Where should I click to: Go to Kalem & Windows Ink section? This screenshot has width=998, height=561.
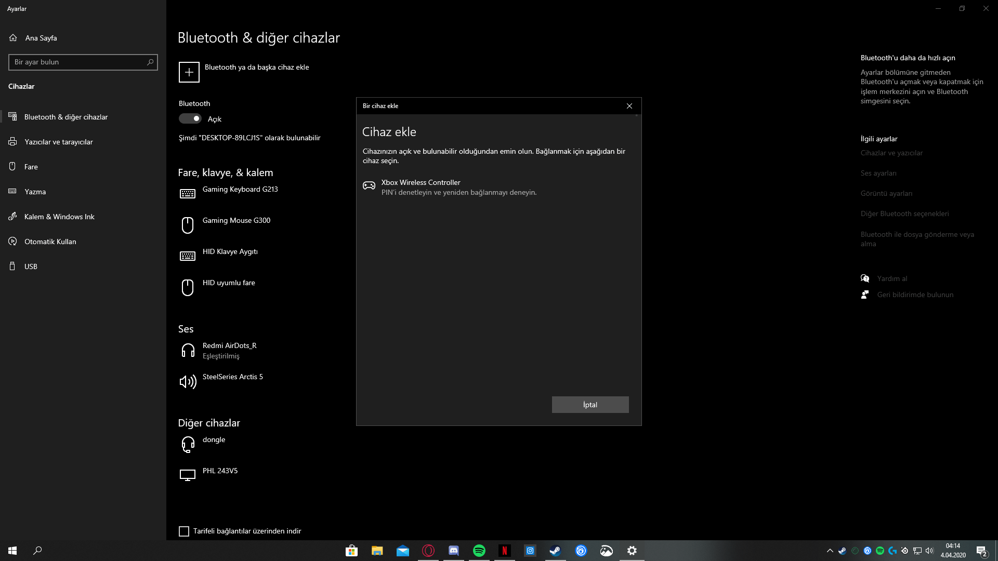(x=59, y=217)
